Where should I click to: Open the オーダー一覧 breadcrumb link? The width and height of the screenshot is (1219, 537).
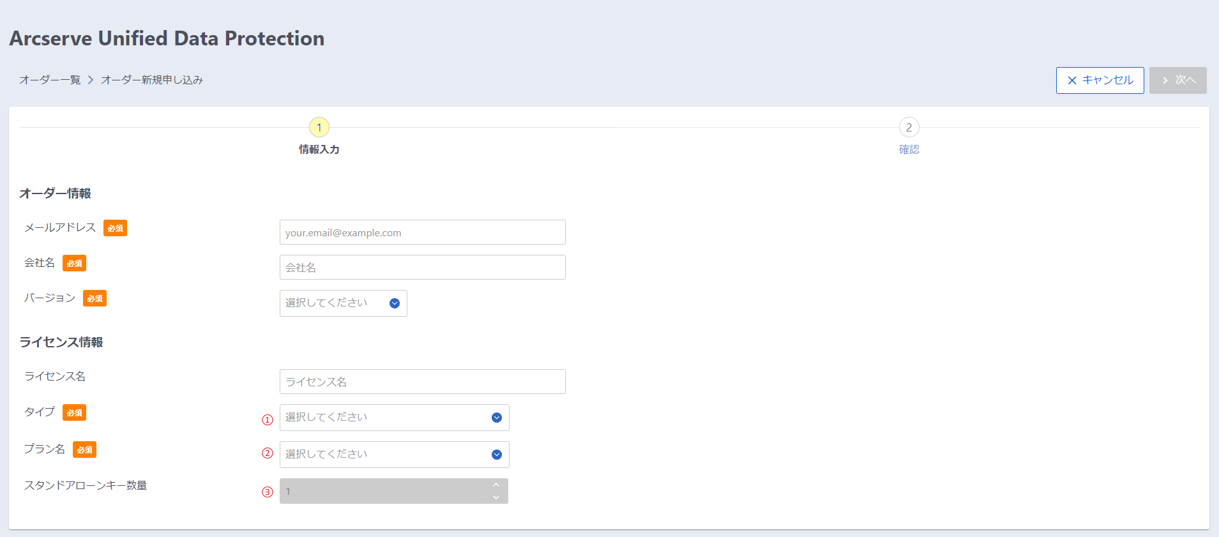[50, 80]
